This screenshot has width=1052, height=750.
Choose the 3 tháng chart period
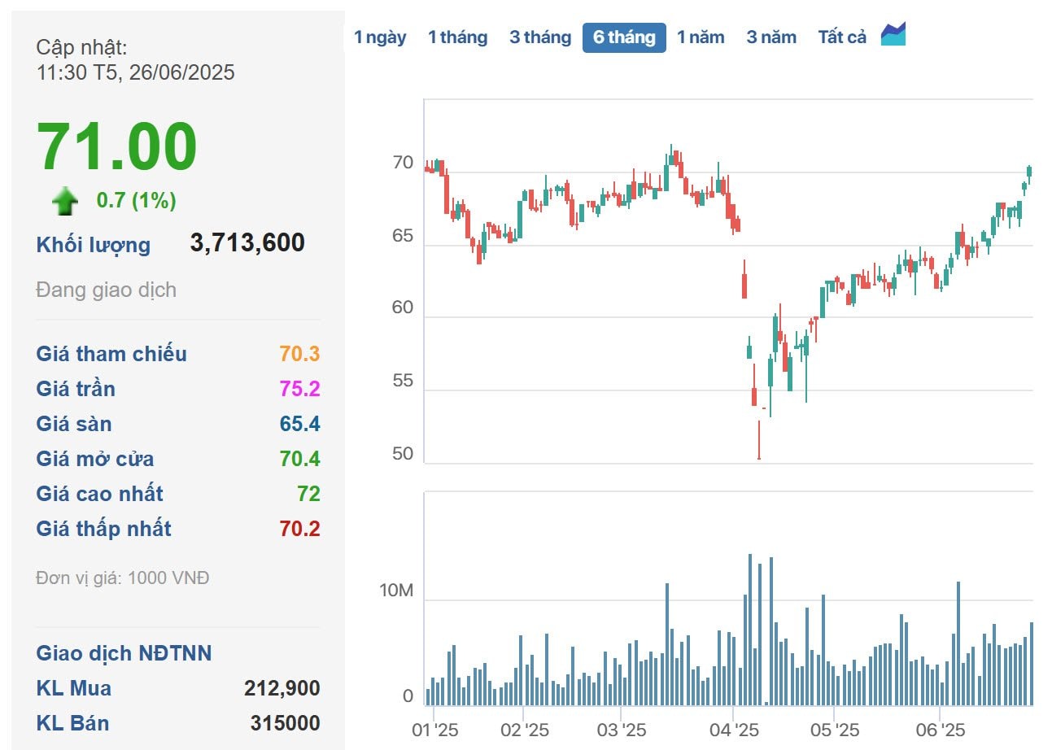click(x=540, y=37)
